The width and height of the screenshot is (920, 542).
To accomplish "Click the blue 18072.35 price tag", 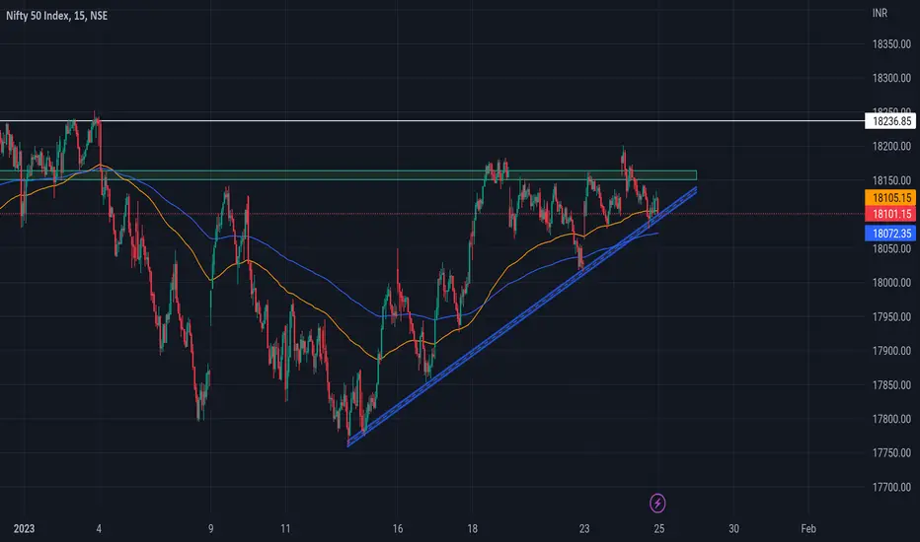I will (890, 234).
